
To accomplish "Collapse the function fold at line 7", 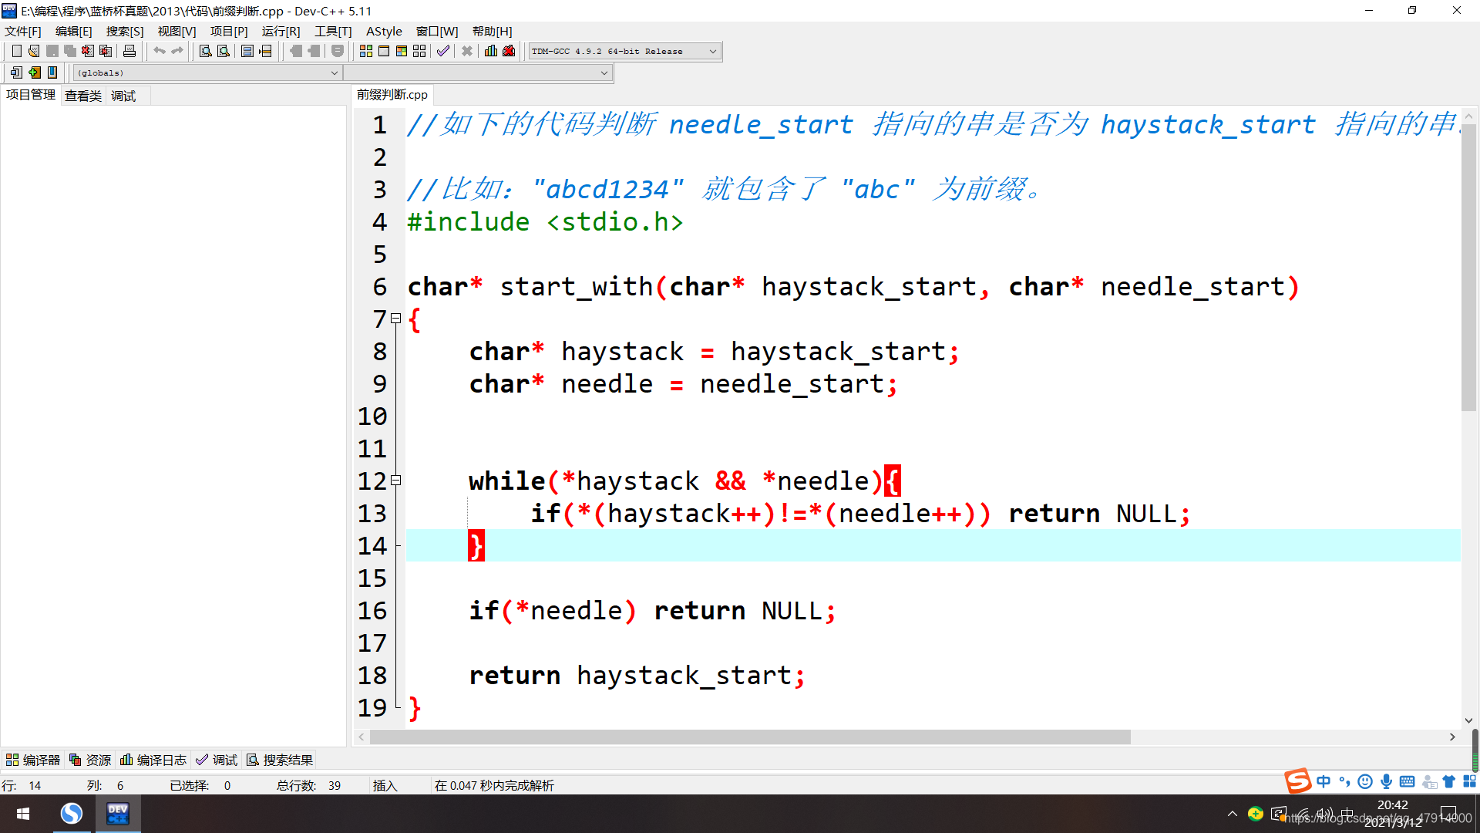I will click(x=396, y=319).
